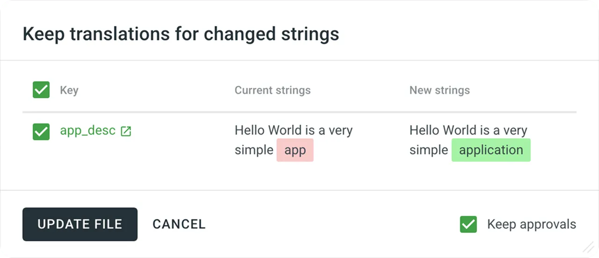Click the Key column header
The height and width of the screenshot is (258, 599).
pyautogui.click(x=69, y=90)
